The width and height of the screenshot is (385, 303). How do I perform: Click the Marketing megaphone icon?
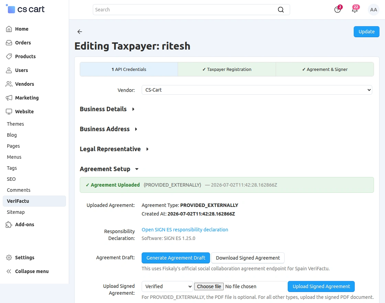coord(9,98)
